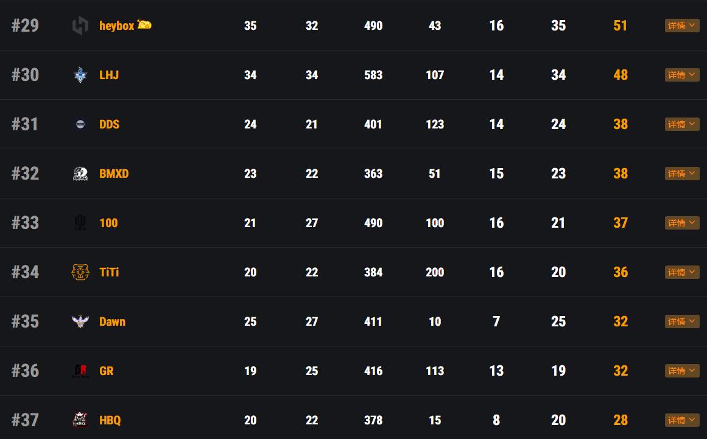
Task: Open details dropdown for DDS
Action: coord(682,124)
